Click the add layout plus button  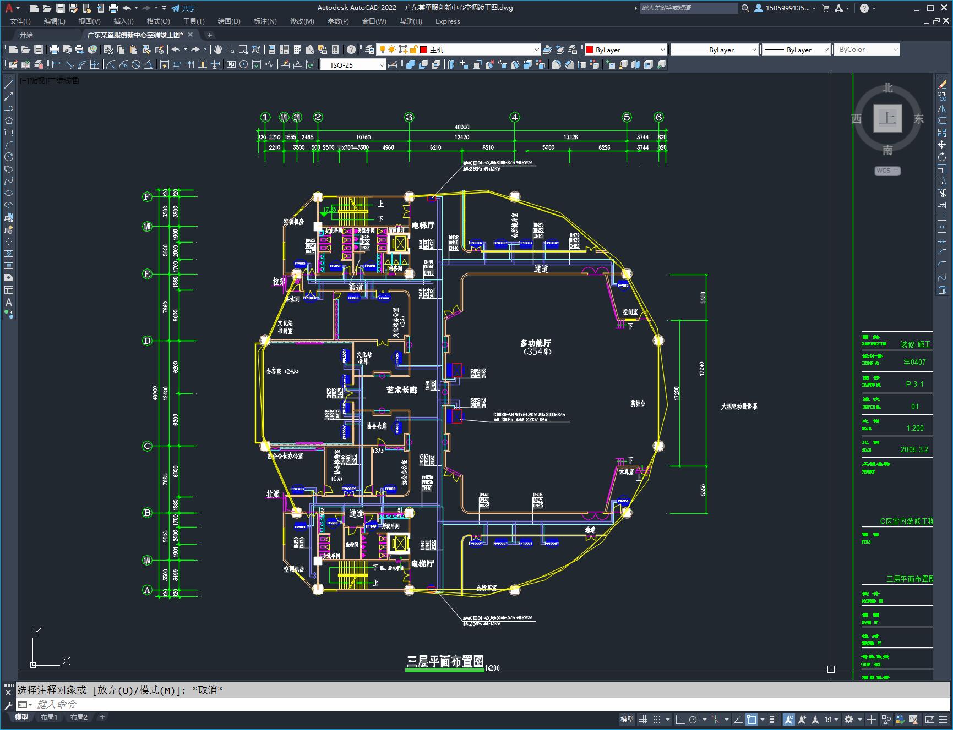[102, 717]
